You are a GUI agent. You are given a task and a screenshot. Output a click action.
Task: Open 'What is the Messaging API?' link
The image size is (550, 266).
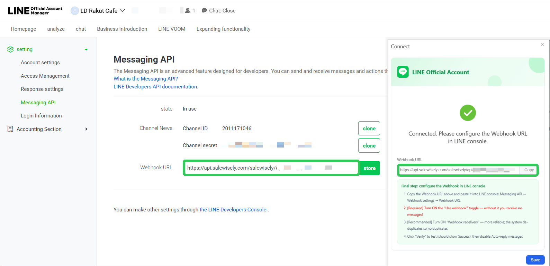(x=146, y=79)
